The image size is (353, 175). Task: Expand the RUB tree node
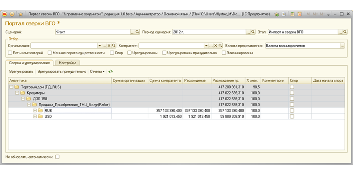(35, 110)
